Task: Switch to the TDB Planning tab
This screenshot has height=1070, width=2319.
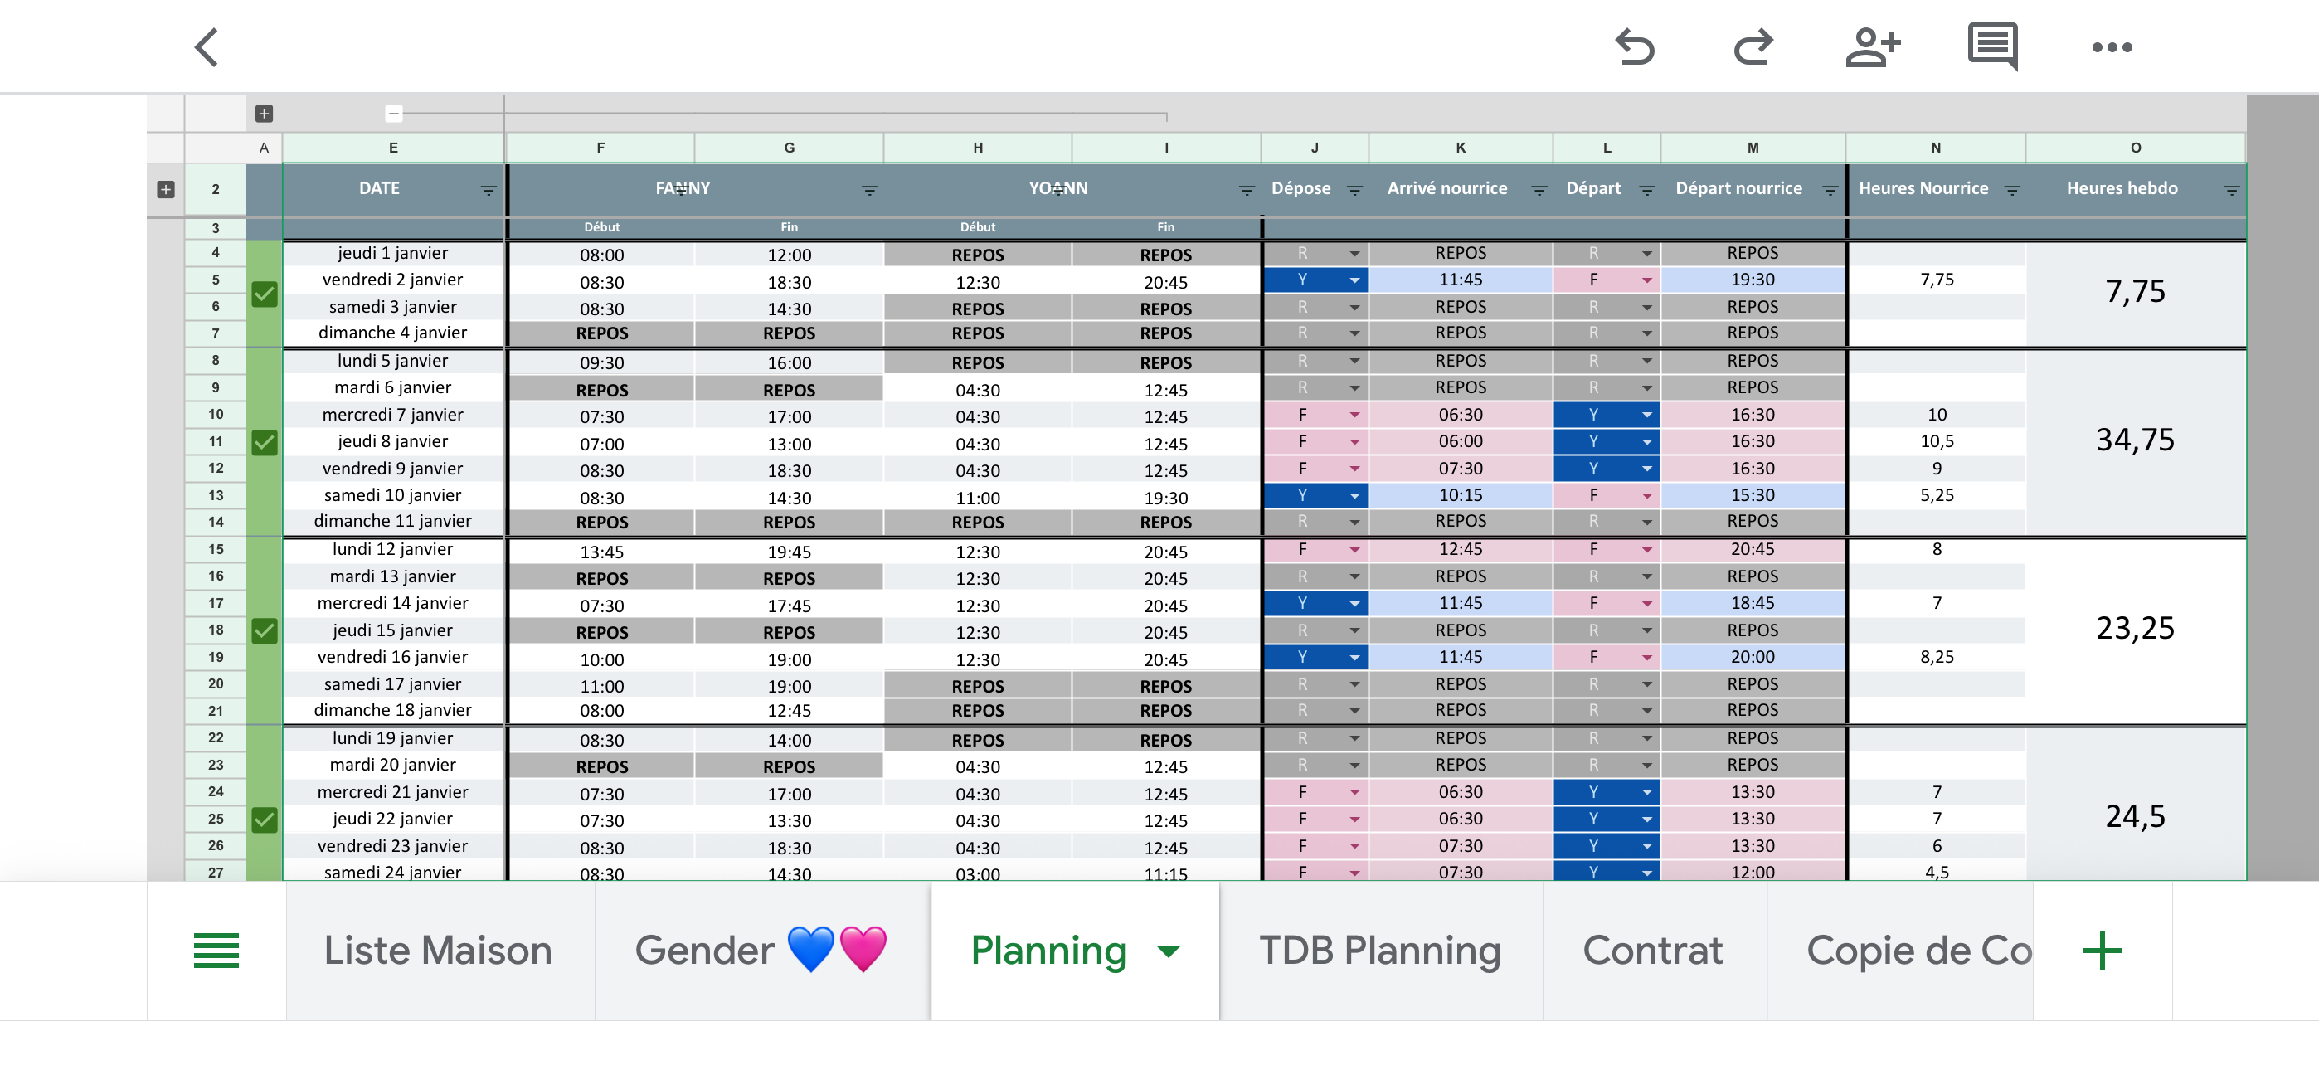Action: [1380, 951]
